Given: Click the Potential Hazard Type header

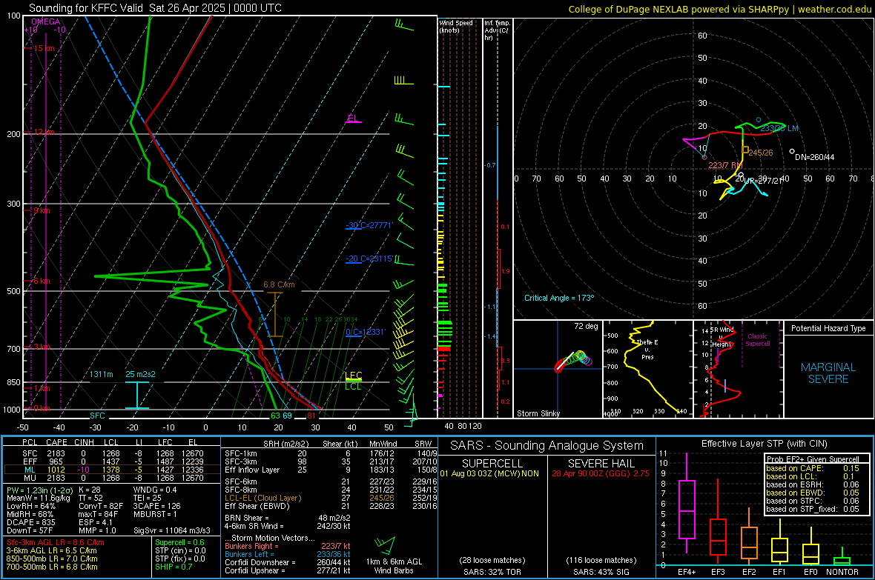Looking at the screenshot, I should coord(828,328).
